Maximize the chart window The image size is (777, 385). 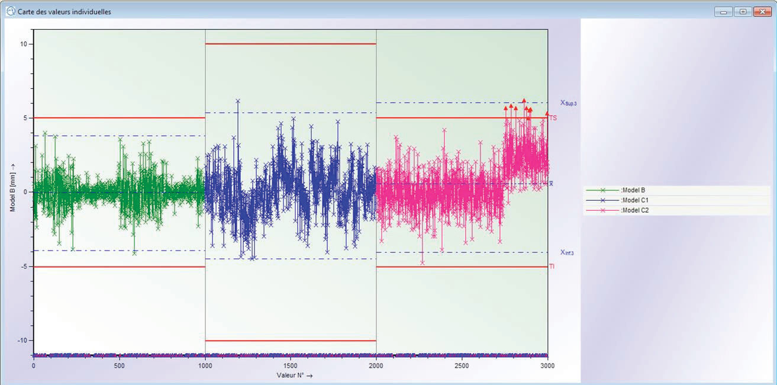pyautogui.click(x=742, y=11)
